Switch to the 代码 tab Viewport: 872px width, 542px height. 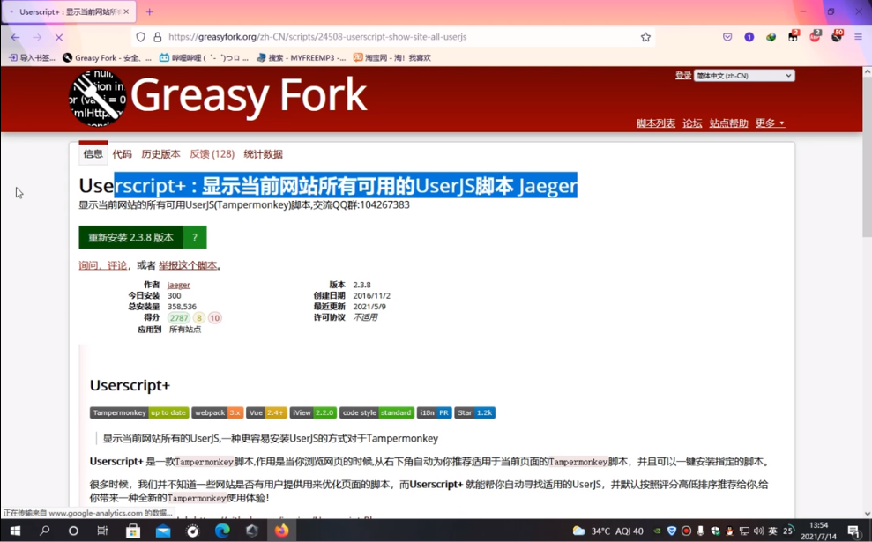(x=122, y=154)
